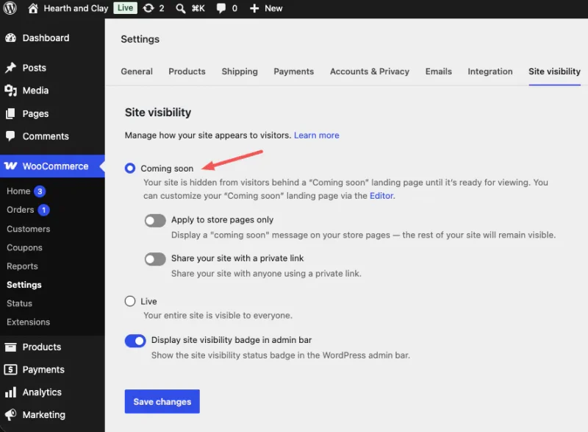Go to Accounts & Privacy tab
Viewport: 588px width, 432px height.
[370, 71]
